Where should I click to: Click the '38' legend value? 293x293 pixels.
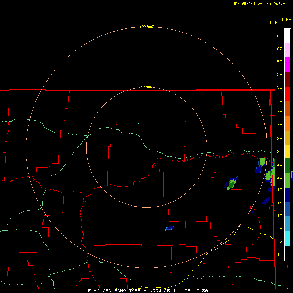pyautogui.click(x=280, y=126)
